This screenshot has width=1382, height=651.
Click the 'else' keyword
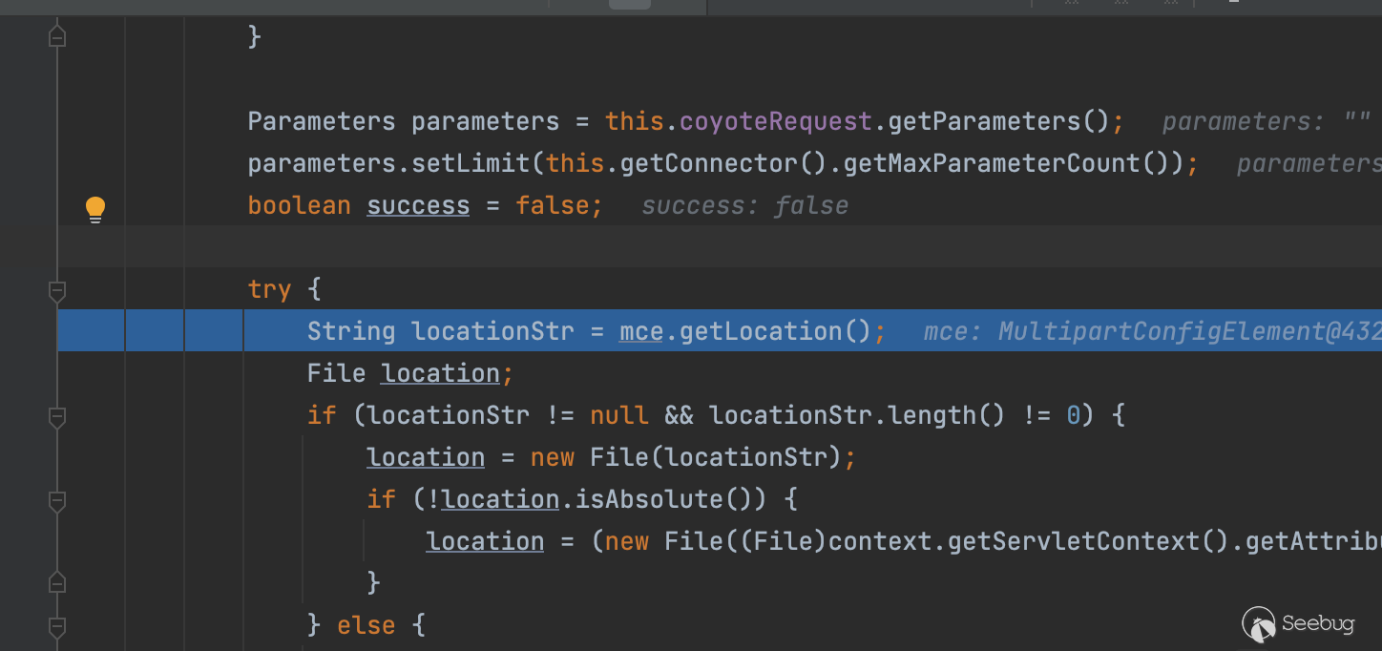coord(366,626)
